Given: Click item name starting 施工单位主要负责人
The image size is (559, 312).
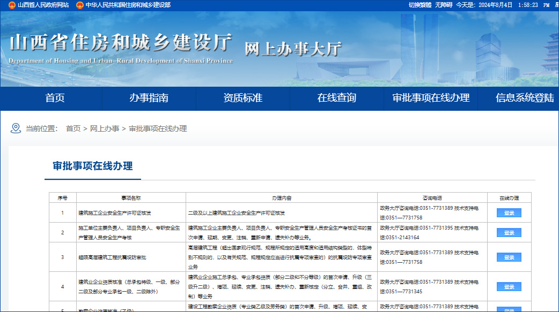Looking at the screenshot, I should coord(129,233).
